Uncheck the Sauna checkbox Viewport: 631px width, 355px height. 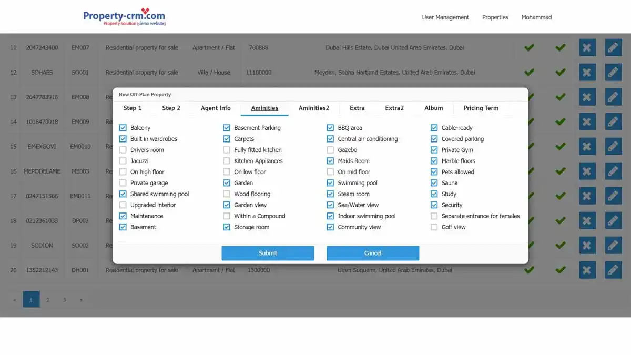[x=434, y=183]
